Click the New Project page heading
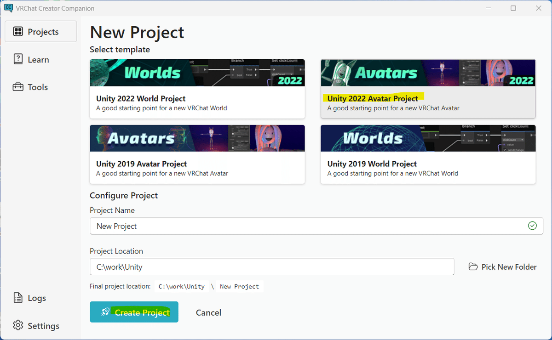 point(137,32)
